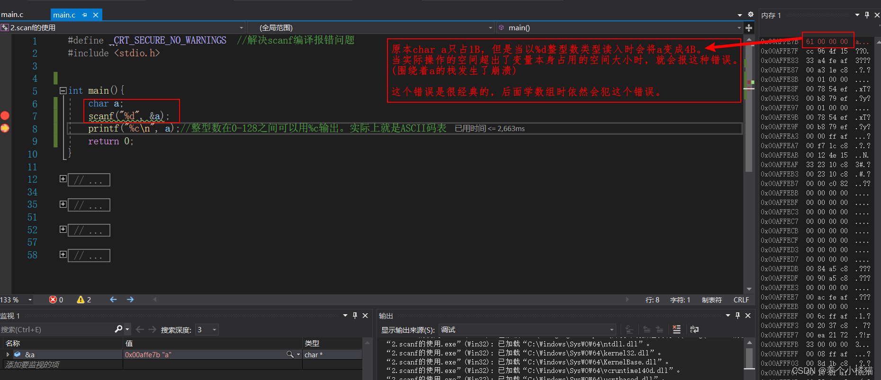Click the split editor window icon
The image size is (881, 380).
pos(749,28)
